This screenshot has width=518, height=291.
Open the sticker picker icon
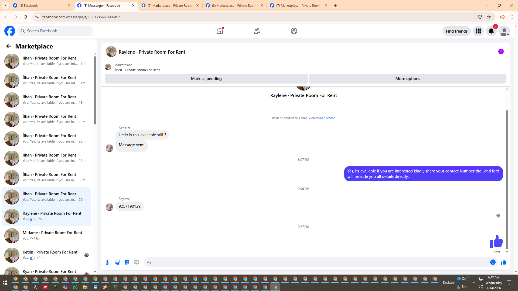[127, 262]
